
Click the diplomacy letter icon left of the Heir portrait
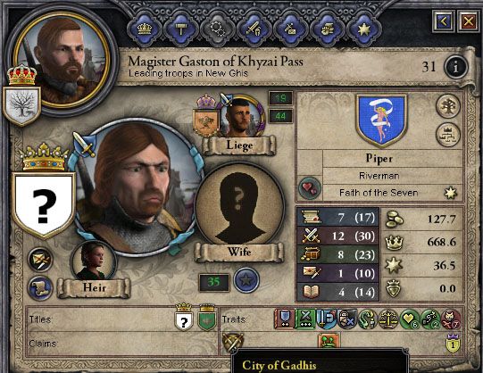[x=40, y=260]
